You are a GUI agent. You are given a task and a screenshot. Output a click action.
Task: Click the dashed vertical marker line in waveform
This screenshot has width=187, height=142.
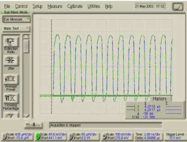click(51, 66)
